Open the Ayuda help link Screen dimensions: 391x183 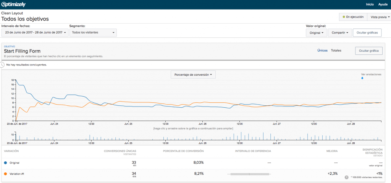coord(383,5)
